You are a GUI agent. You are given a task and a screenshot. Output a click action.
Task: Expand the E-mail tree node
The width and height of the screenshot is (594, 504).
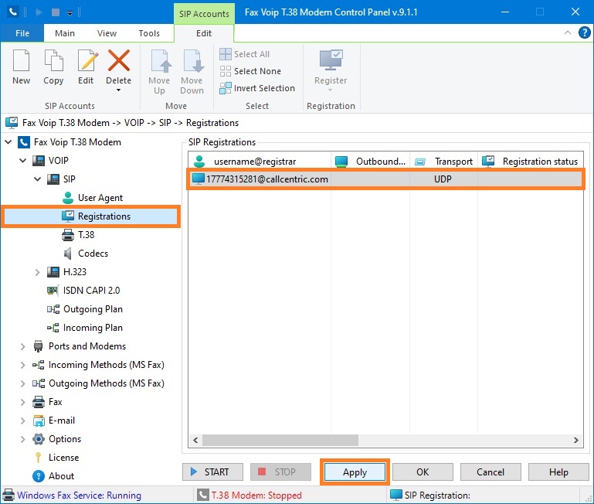tap(22, 421)
